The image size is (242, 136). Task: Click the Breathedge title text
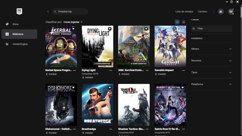pos(89,129)
